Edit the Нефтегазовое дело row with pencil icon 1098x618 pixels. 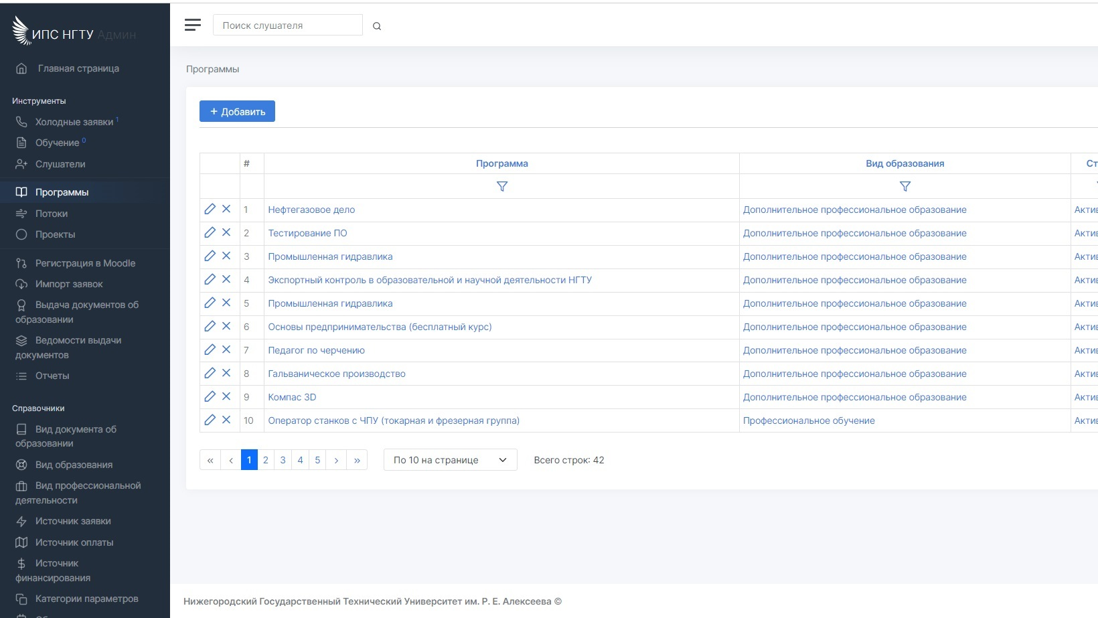[x=210, y=209]
